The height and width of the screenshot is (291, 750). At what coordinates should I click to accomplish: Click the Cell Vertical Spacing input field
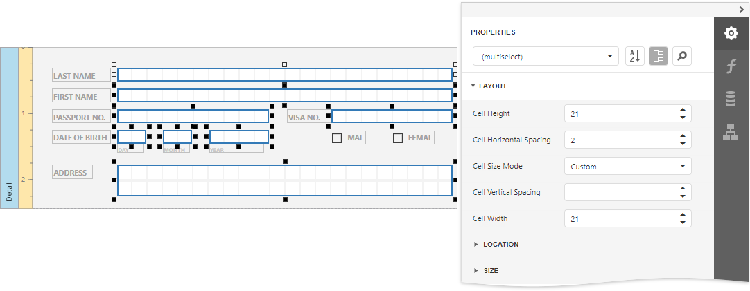620,192
